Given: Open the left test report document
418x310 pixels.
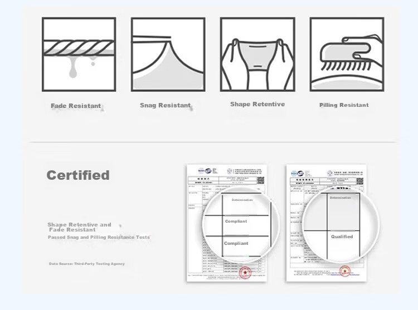Looking at the screenshot, I should (x=227, y=223).
